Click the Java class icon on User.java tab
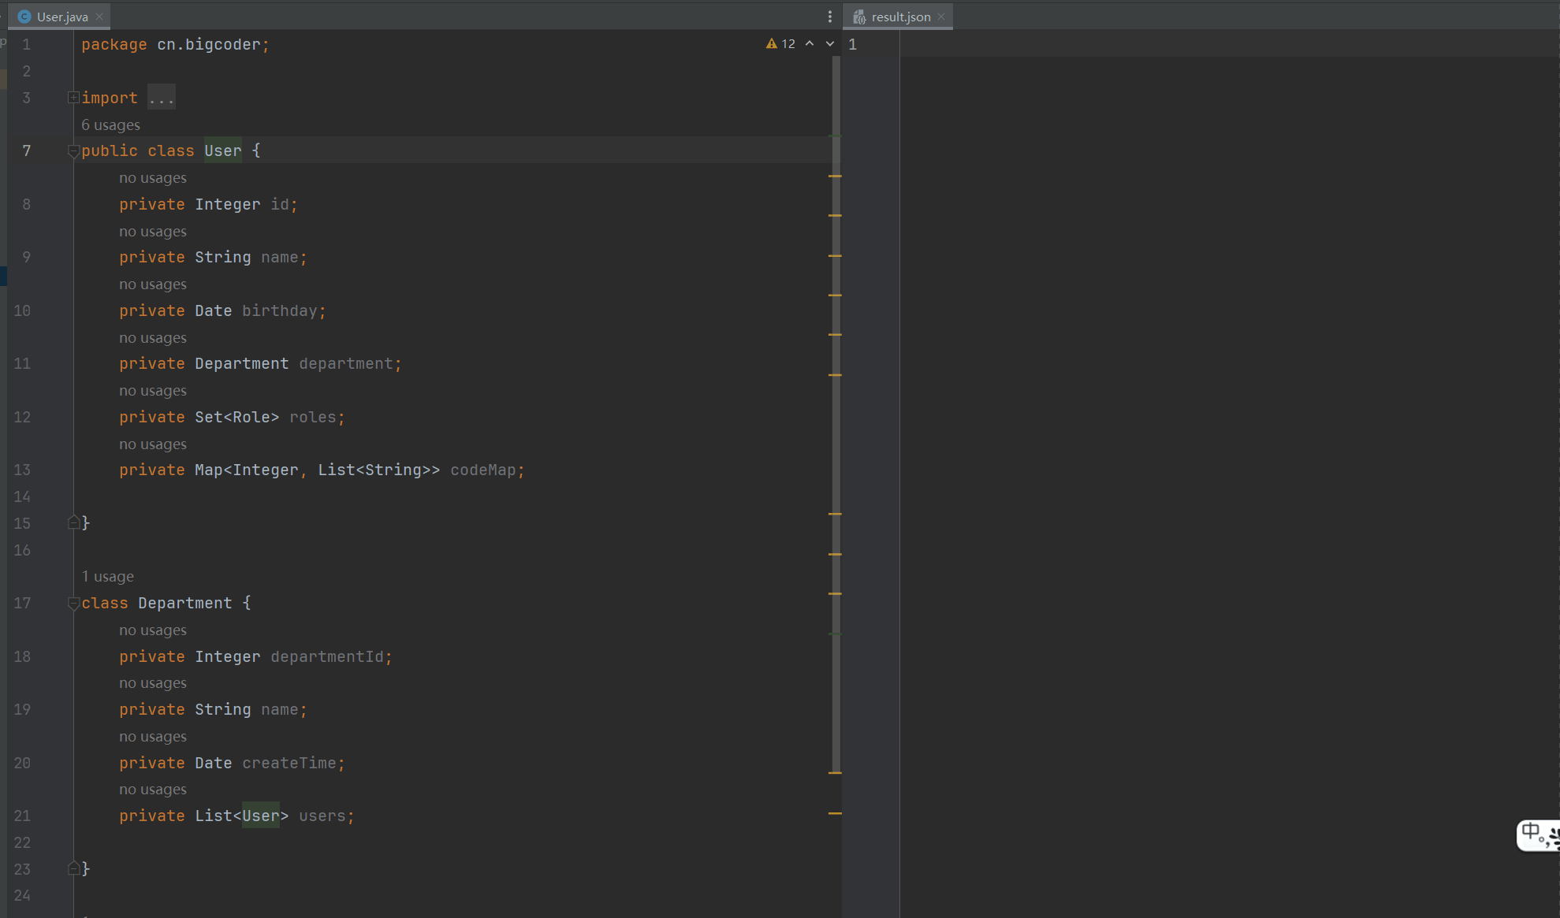 point(24,17)
